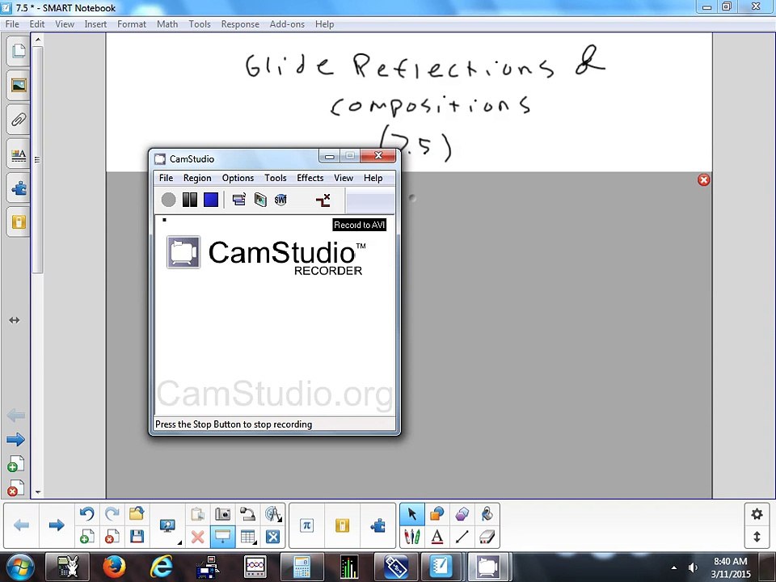Add a page using the sidebar icon
This screenshot has width=776, height=582.
(15, 464)
